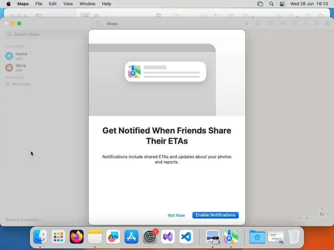Click the plus icon in Maps toolbar
Viewport: 334px width, 250px height.
coord(305,23)
